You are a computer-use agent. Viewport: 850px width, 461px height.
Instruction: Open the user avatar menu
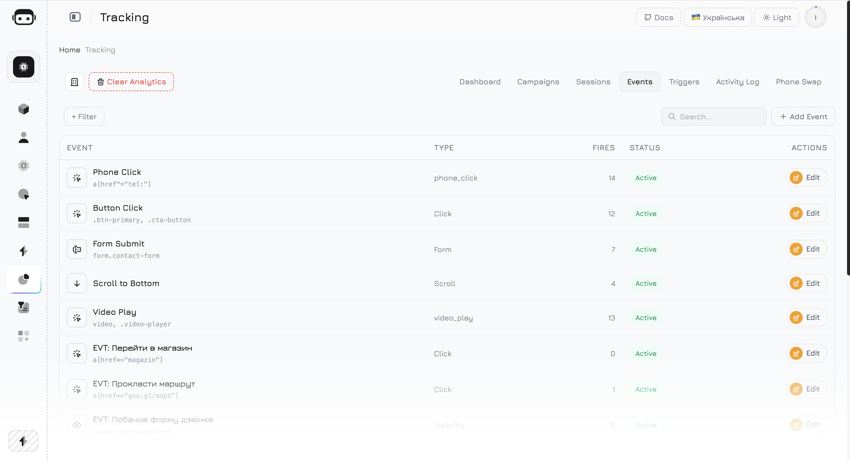click(x=815, y=17)
